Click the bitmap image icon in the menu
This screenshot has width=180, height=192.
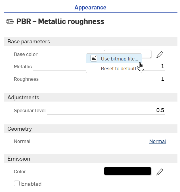pyautogui.click(x=94, y=58)
